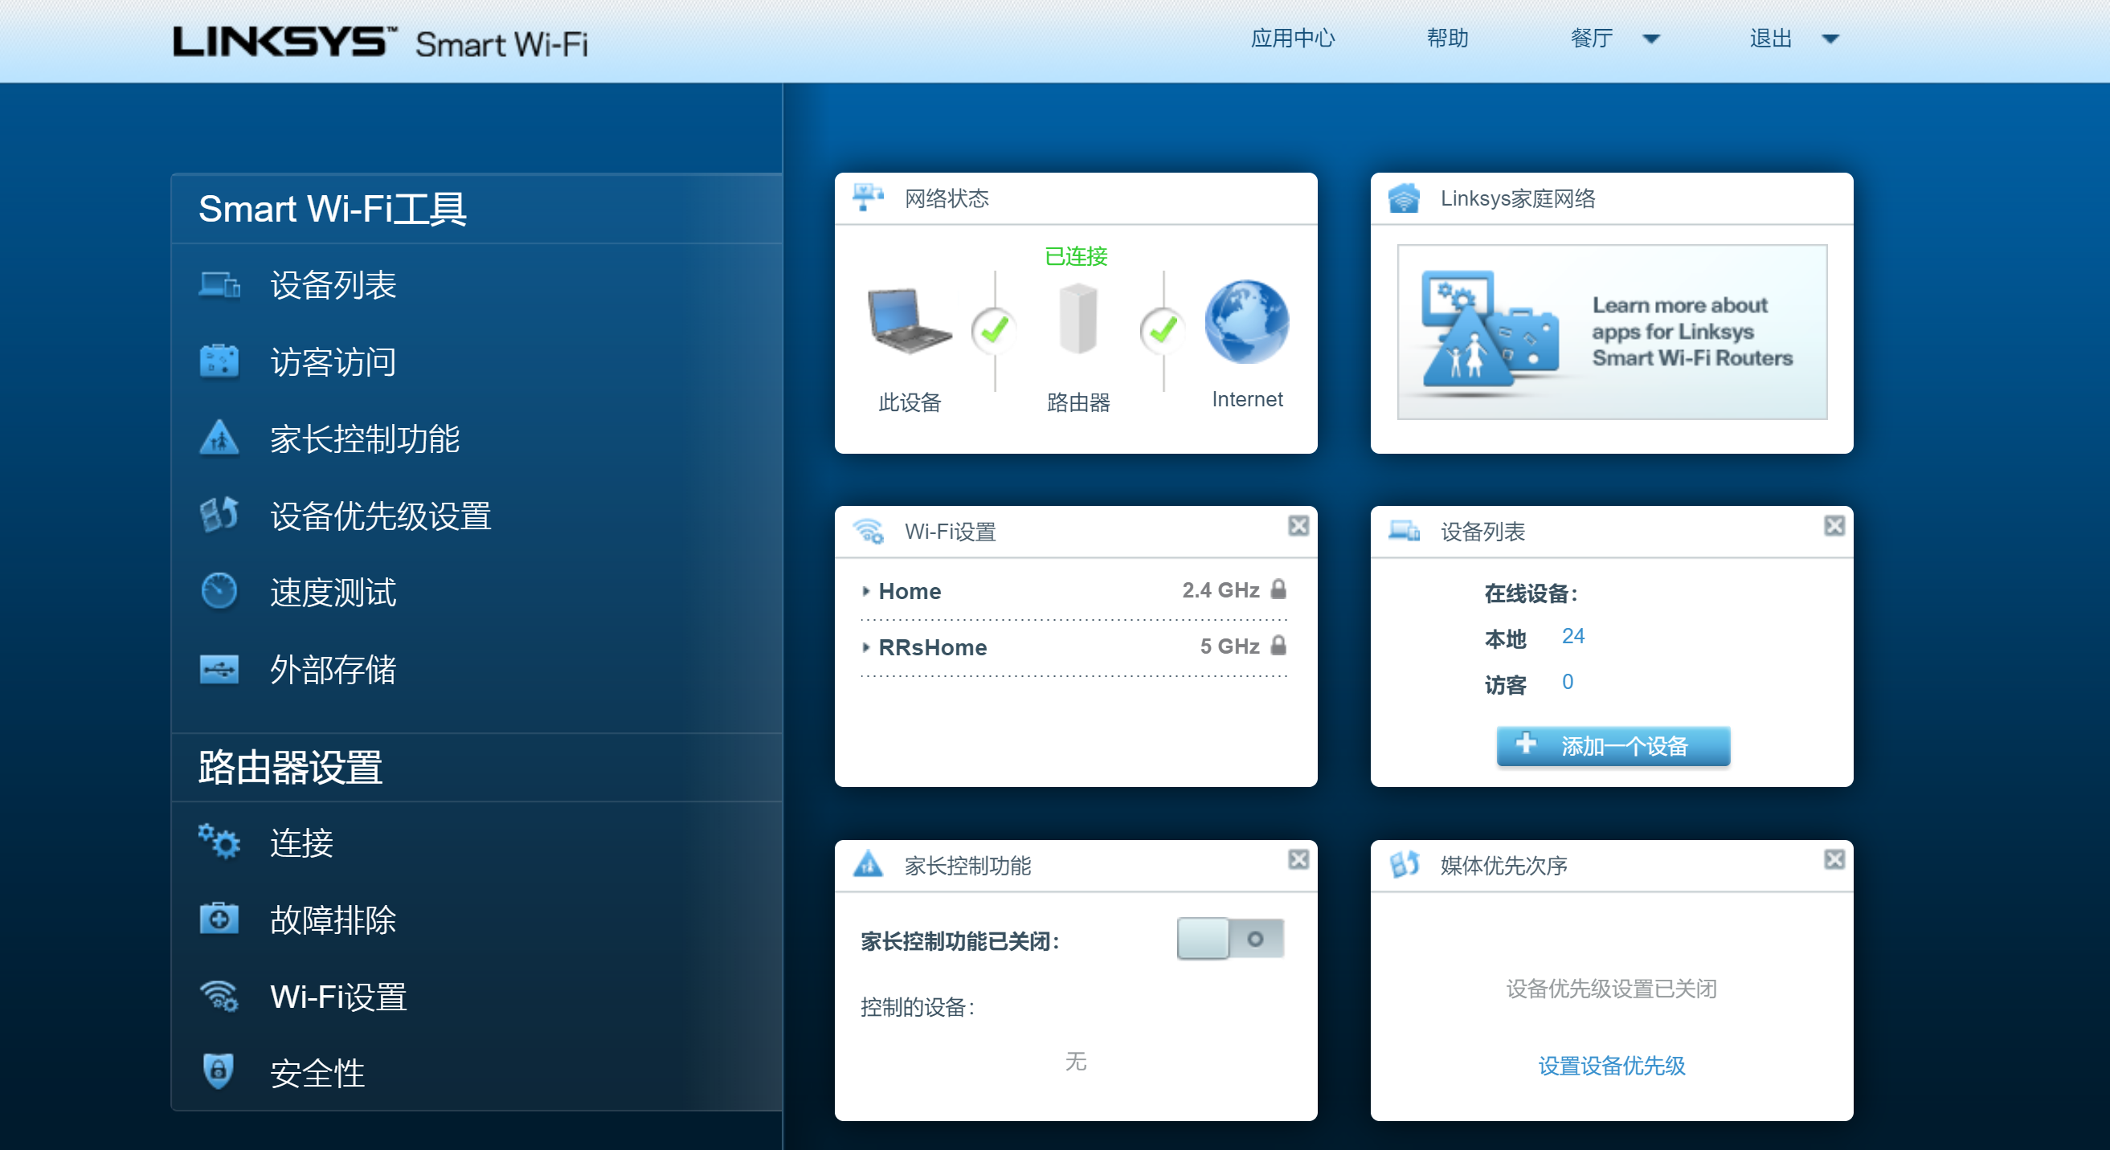Open the 退出 dropdown arrow
The height and width of the screenshot is (1150, 2110).
1830,39
